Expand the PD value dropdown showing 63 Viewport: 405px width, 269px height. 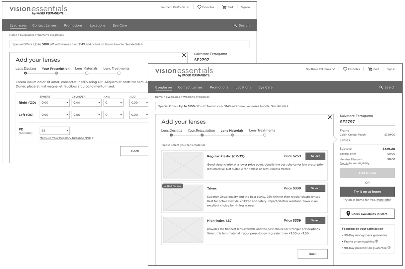click(x=54, y=131)
